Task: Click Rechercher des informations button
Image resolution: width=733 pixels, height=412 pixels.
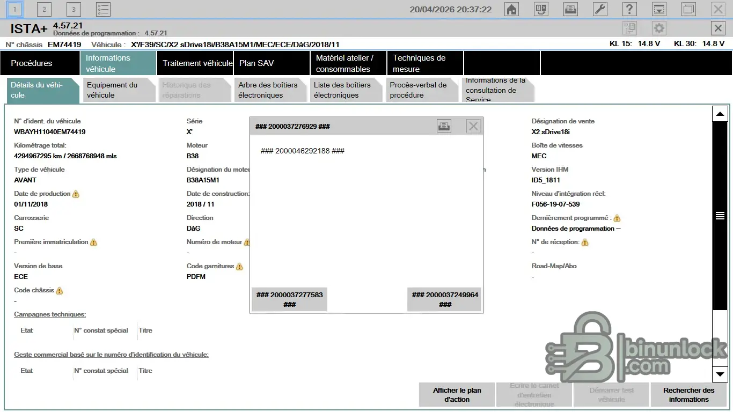Action: click(688, 395)
